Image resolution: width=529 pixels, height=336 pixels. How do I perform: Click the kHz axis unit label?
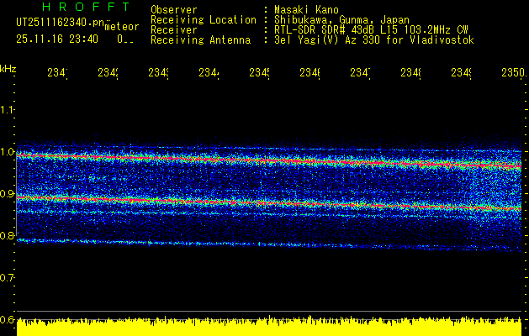(x=8, y=69)
